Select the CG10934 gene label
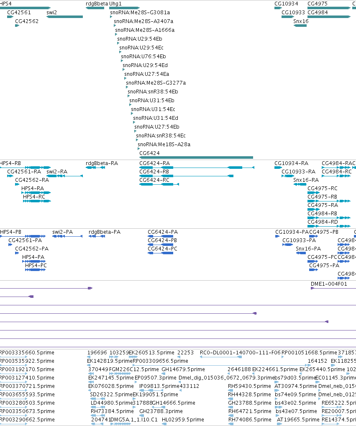 (x=286, y=4)
